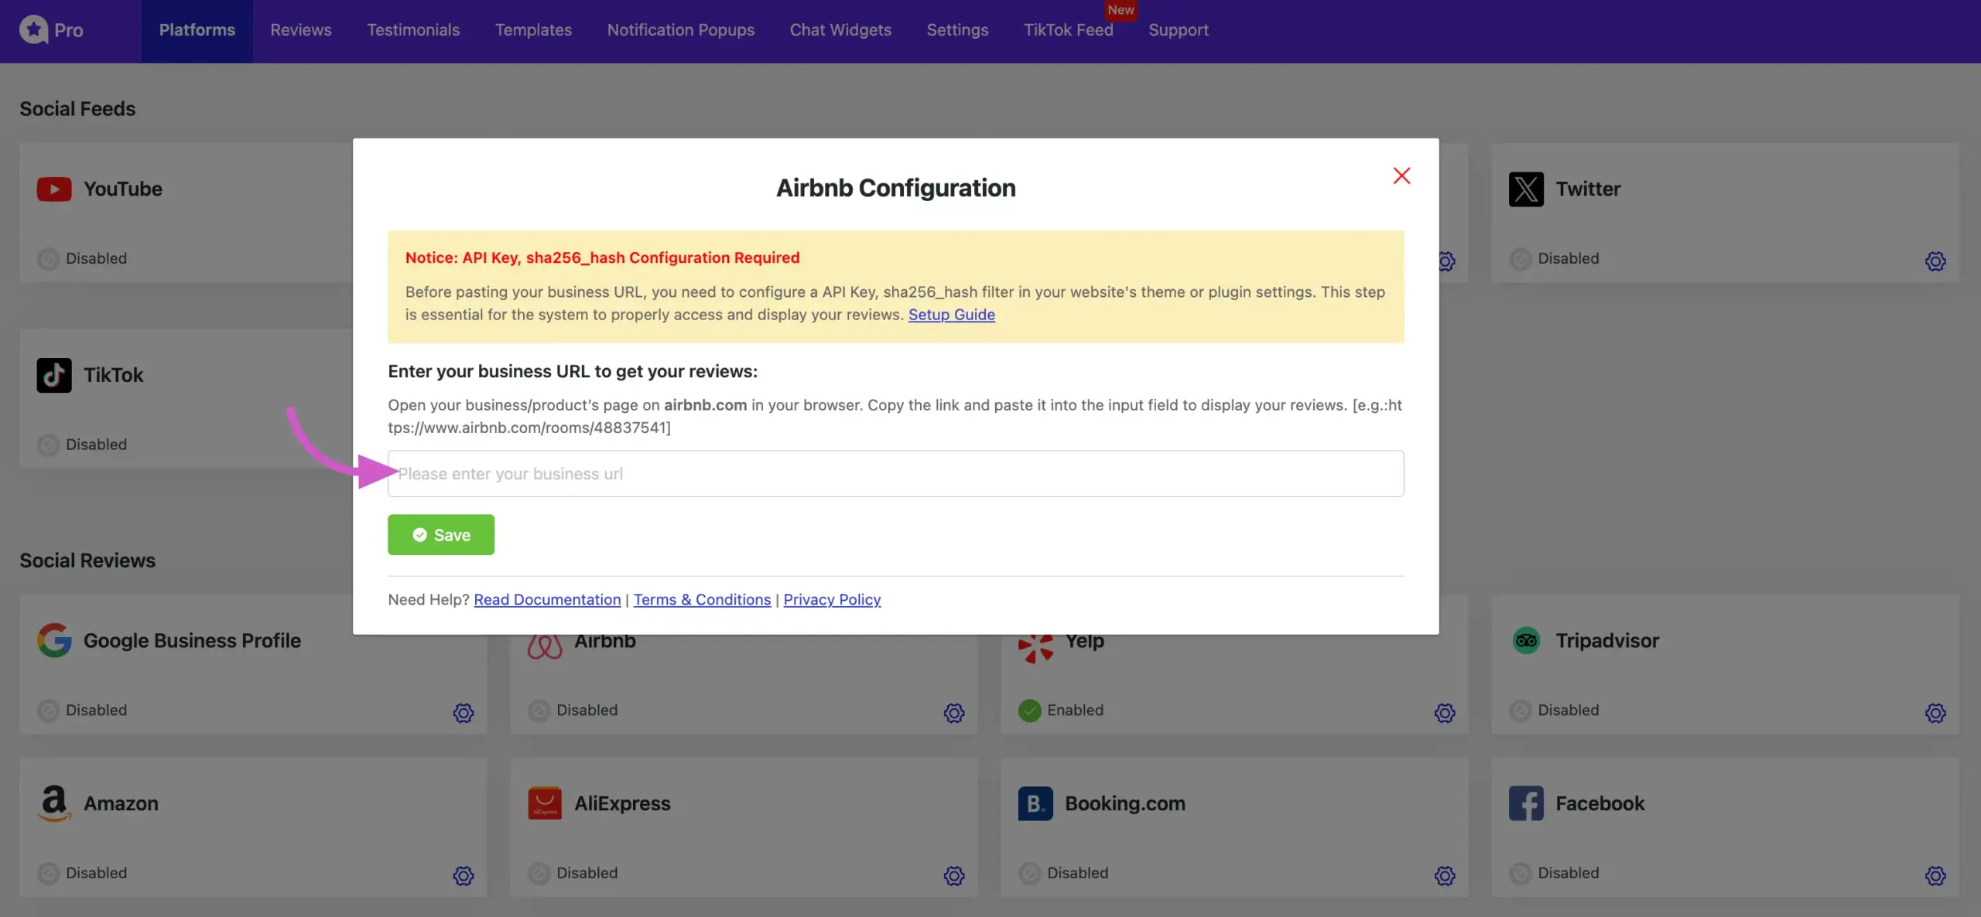The height and width of the screenshot is (917, 1981).
Task: Click the Tripadvisor Disabled status indicator
Action: tap(1520, 710)
